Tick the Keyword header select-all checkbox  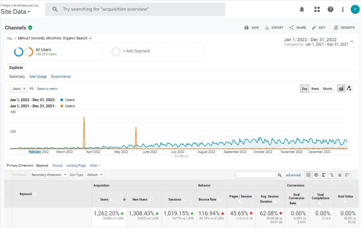(x=8, y=194)
